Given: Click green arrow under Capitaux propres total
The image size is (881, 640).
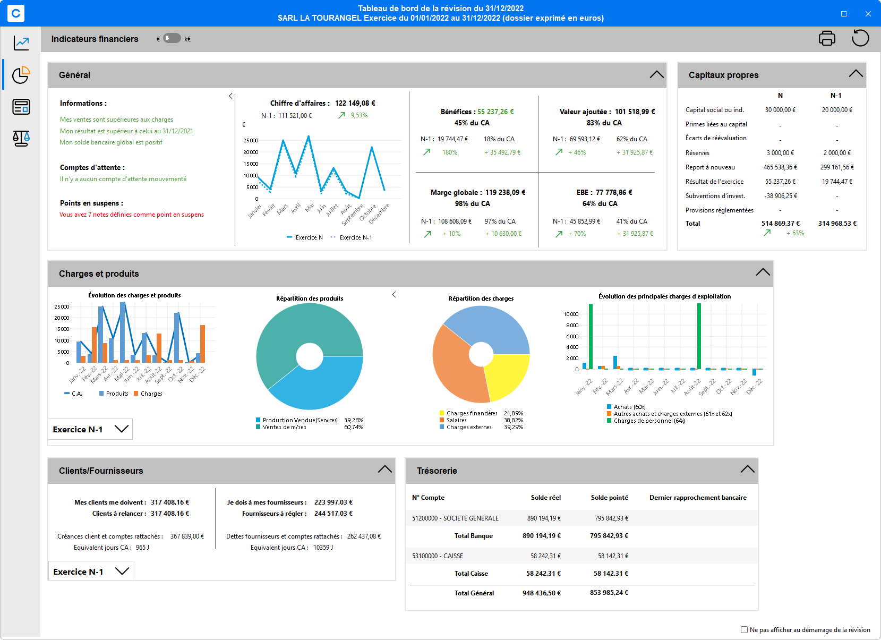Looking at the screenshot, I should pos(767,233).
